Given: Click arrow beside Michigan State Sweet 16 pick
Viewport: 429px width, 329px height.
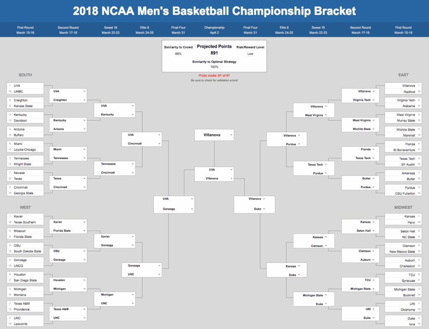Looking at the screenshot, I should coord(326,296).
